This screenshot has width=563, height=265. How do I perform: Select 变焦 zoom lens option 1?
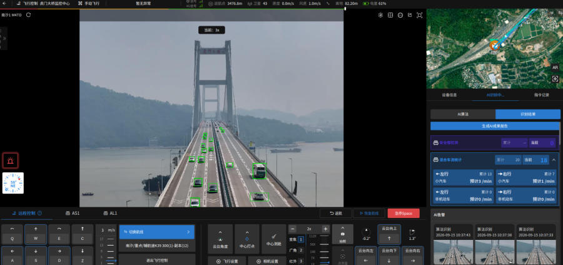pyautogui.click(x=301, y=239)
